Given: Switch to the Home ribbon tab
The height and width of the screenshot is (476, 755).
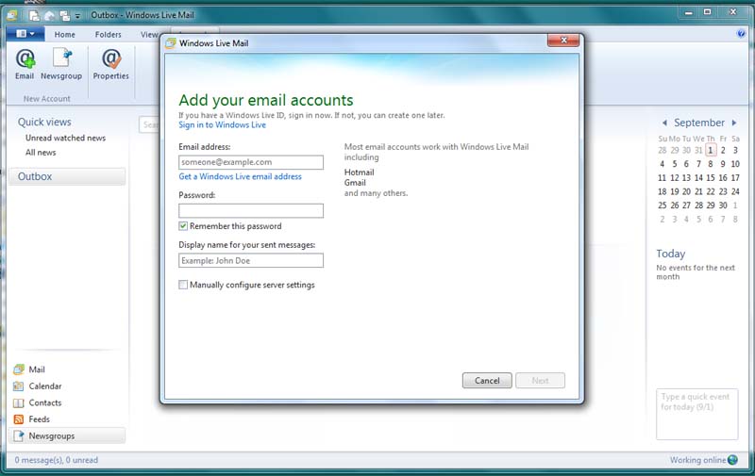Looking at the screenshot, I should [x=64, y=35].
